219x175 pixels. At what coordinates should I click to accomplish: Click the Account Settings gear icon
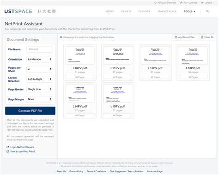point(155,3)
